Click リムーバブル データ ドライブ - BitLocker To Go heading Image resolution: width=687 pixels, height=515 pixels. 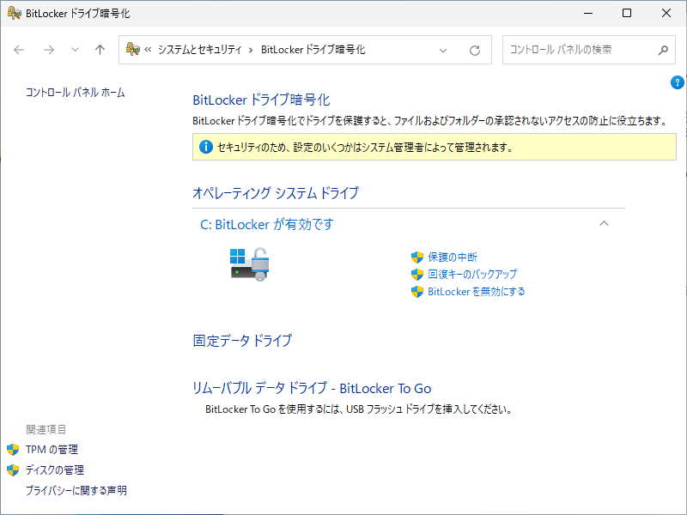pos(312,389)
